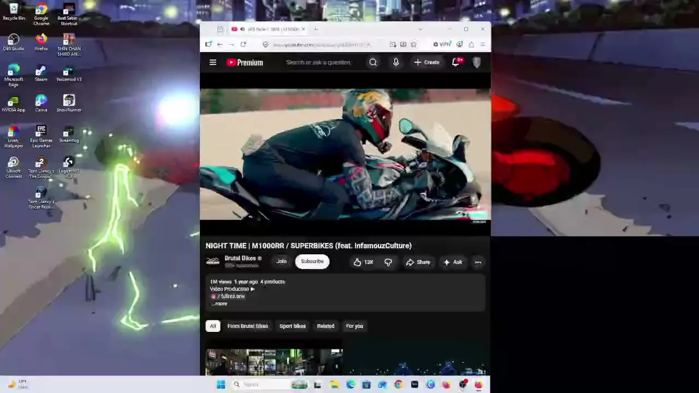Open the YouTube account avatar menu
The width and height of the screenshot is (699, 393).
(477, 62)
